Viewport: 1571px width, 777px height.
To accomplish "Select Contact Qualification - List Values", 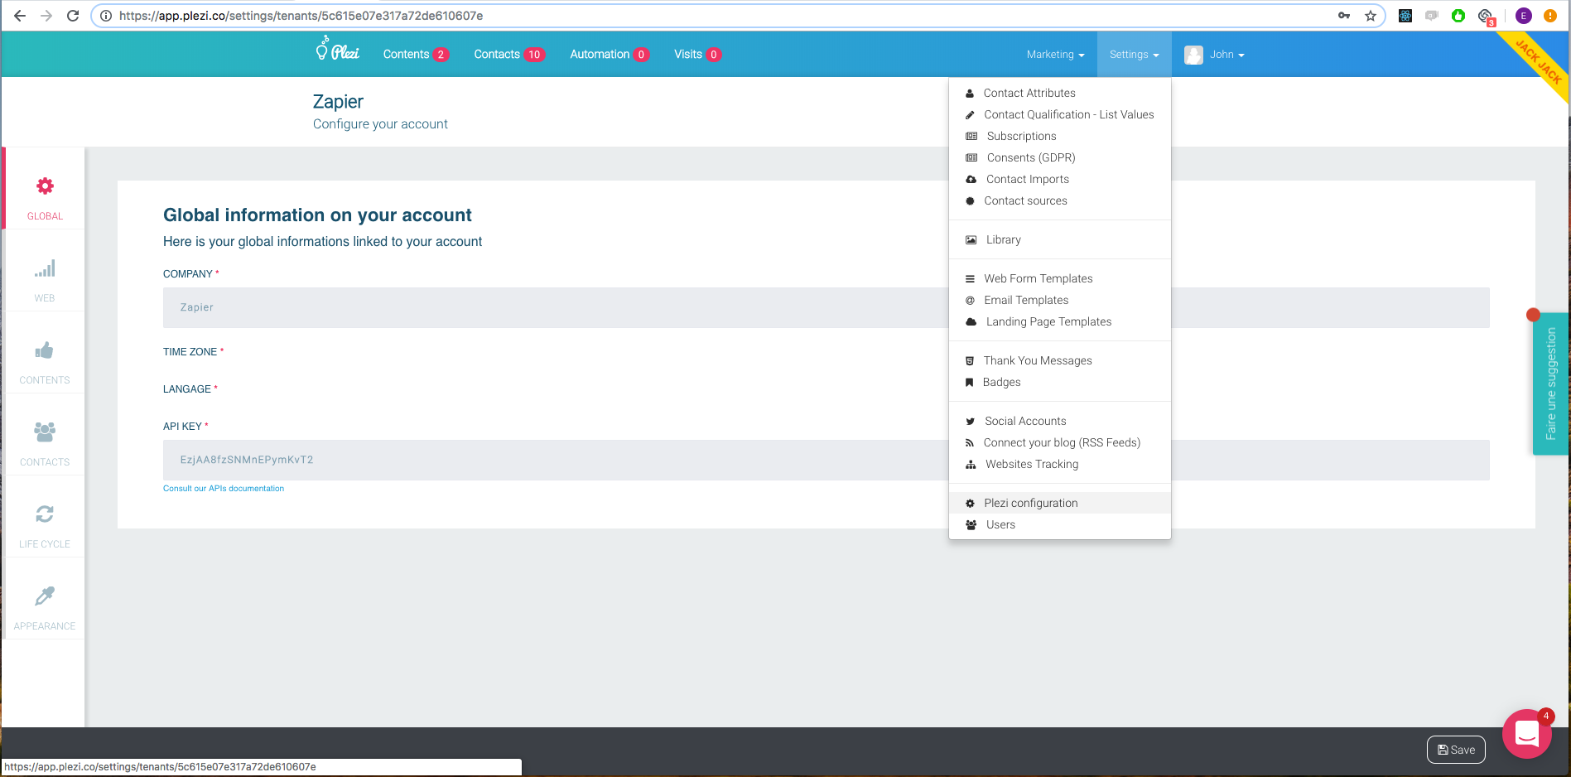I will point(1060,114).
